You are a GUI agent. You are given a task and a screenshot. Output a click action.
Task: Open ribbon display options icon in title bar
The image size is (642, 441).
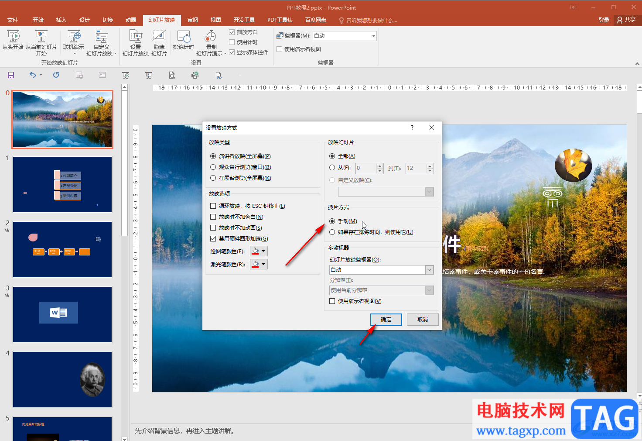[574, 7]
